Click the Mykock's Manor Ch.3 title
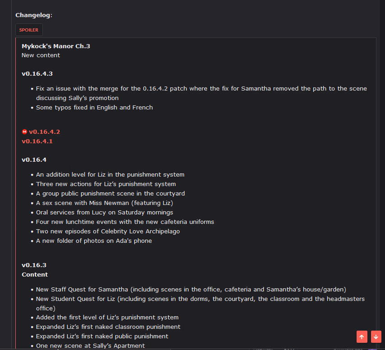This screenshot has width=385, height=350. [56, 46]
